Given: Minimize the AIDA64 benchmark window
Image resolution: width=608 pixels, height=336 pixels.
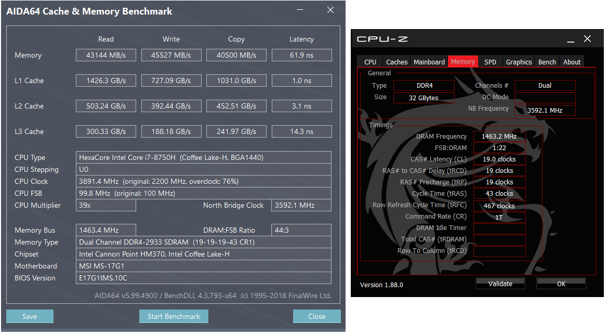Looking at the screenshot, I should click(300, 10).
